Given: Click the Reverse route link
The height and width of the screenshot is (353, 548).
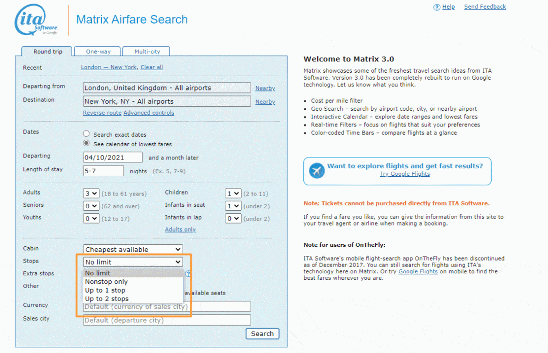Looking at the screenshot, I should tap(101, 112).
